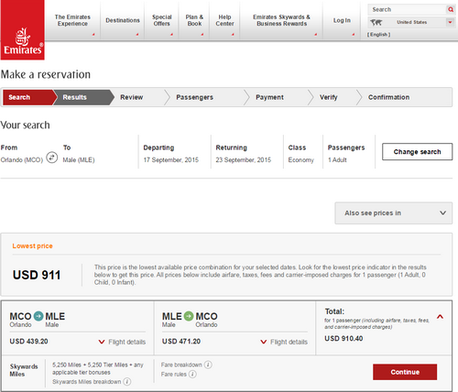Open the Fare breakdown info icon
Screen dimensions: 458x392
pos(208,365)
